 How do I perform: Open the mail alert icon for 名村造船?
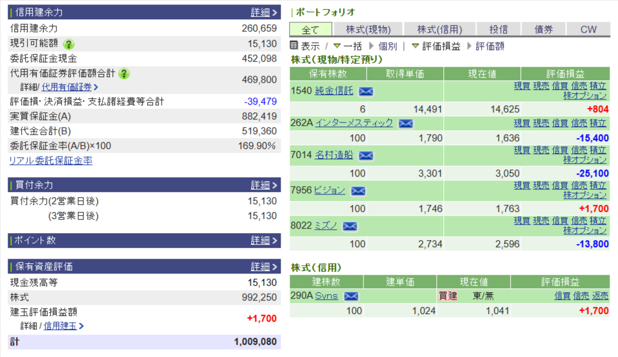366,155
